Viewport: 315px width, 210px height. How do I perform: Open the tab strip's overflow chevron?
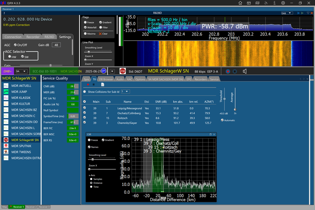[307, 79]
